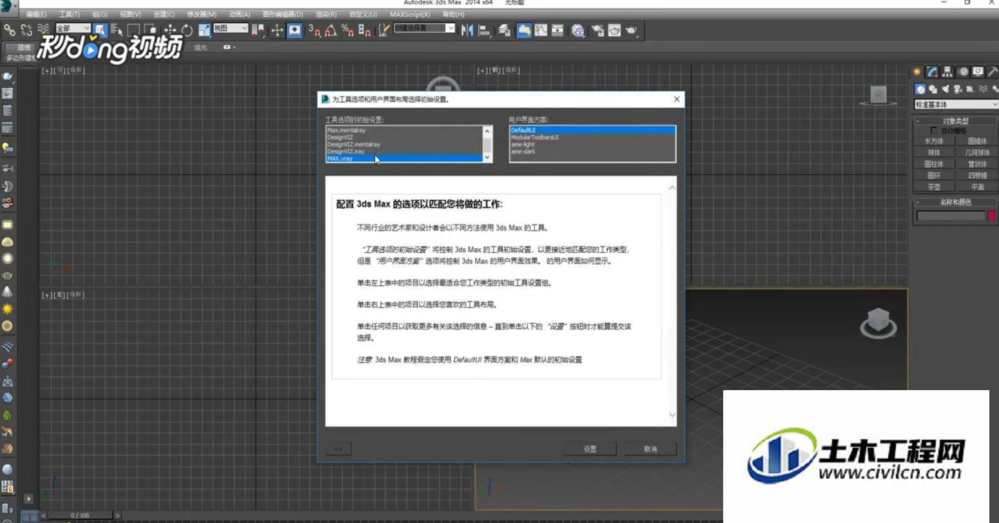Open the 视图 reference coordinate dropdown
Viewport: 999px width, 523px height.
pos(230,28)
